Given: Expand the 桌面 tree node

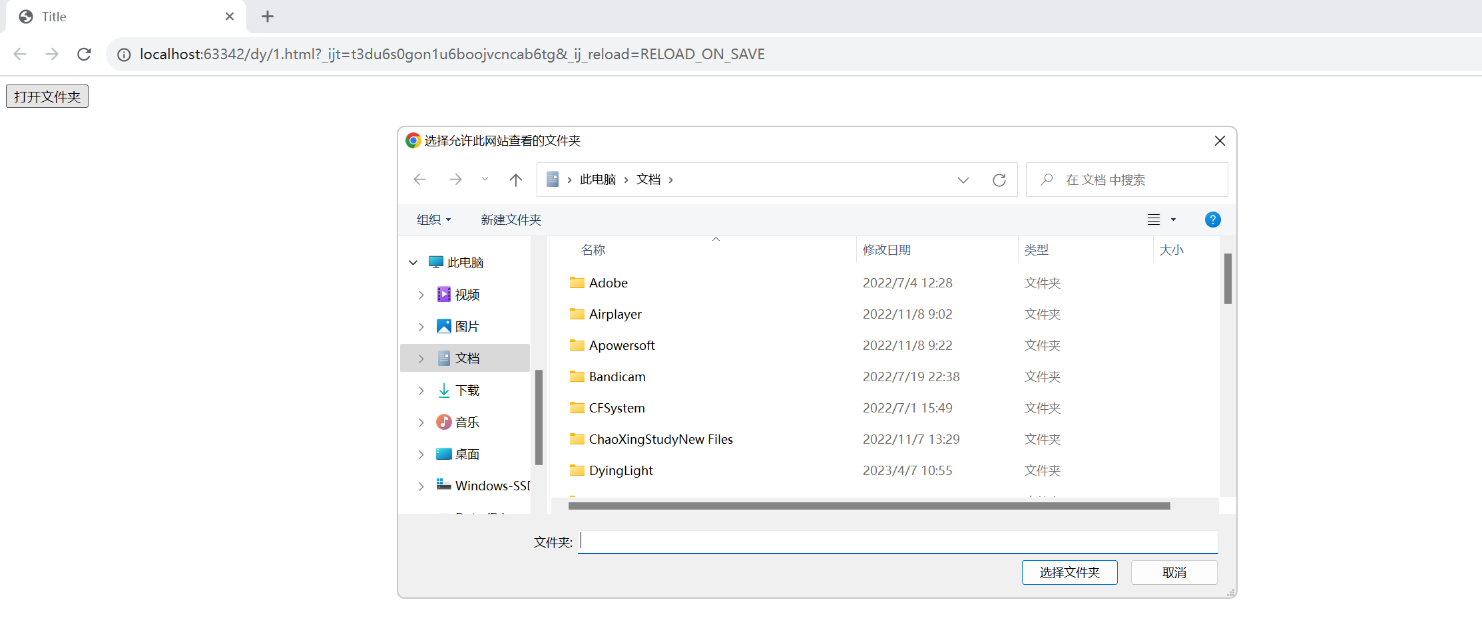Looking at the screenshot, I should (x=421, y=454).
